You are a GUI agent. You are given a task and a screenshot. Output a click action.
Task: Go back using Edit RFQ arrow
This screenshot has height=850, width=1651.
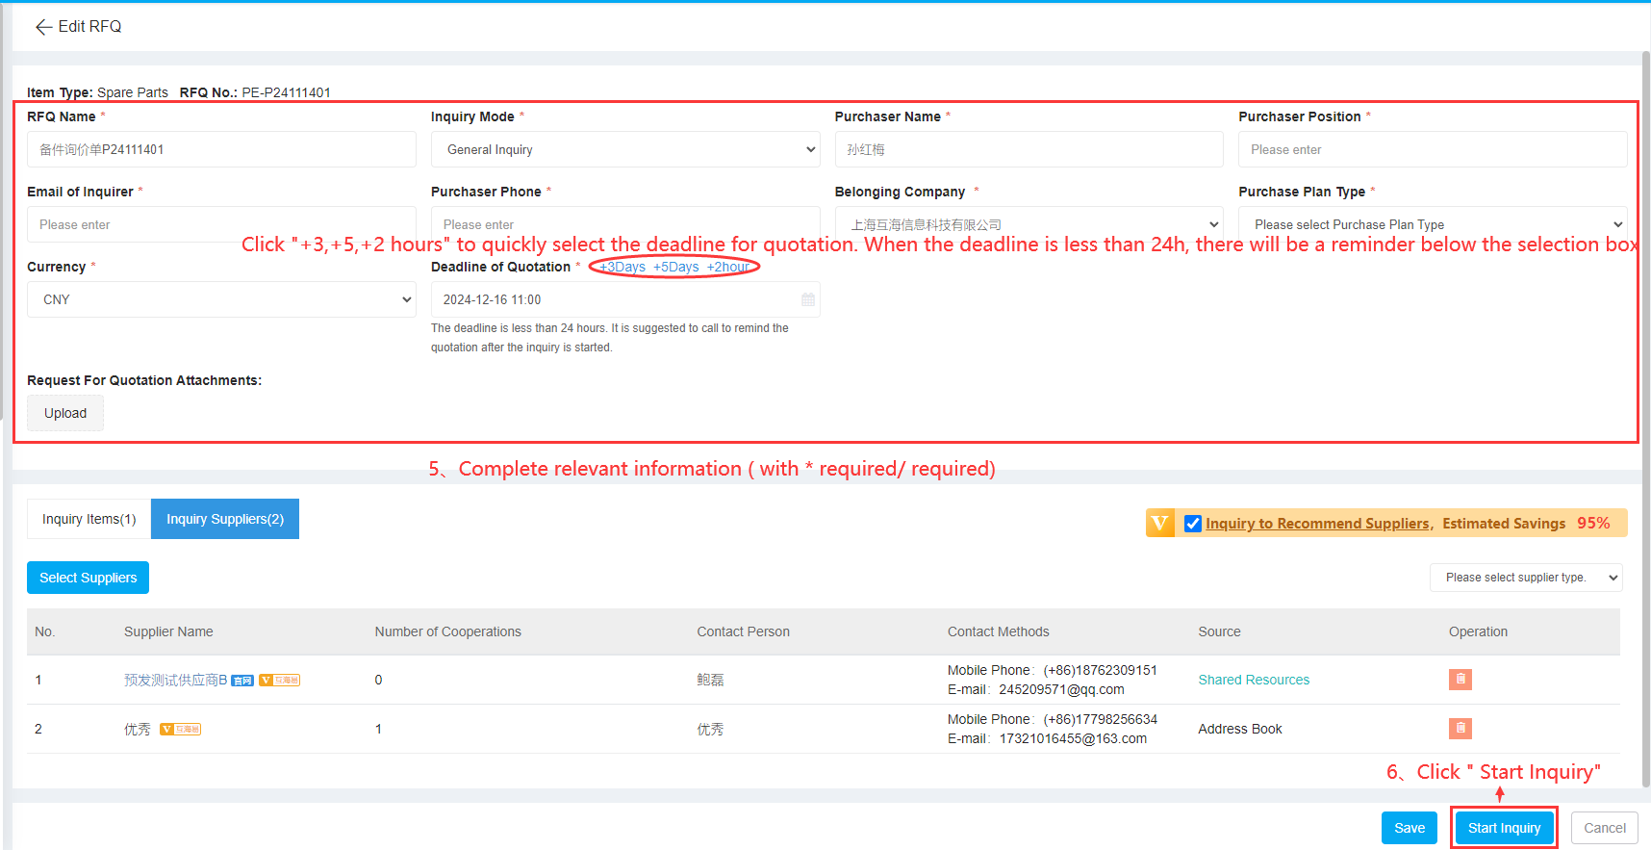[x=43, y=27]
